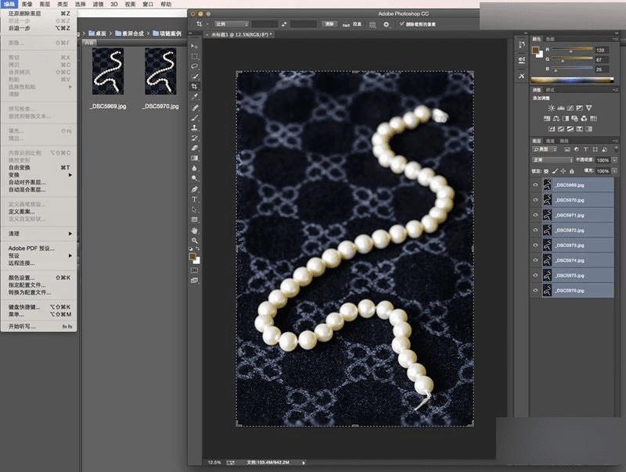Select the Type tool
626x472 pixels.
tap(195, 199)
